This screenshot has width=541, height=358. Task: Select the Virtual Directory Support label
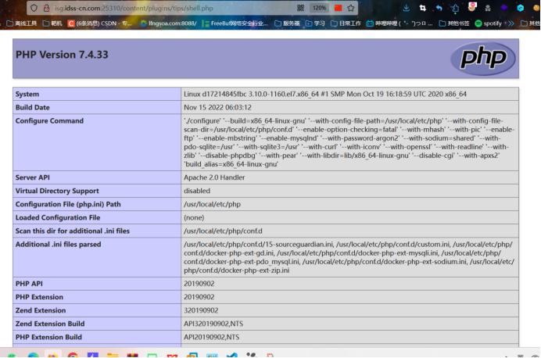(x=57, y=191)
